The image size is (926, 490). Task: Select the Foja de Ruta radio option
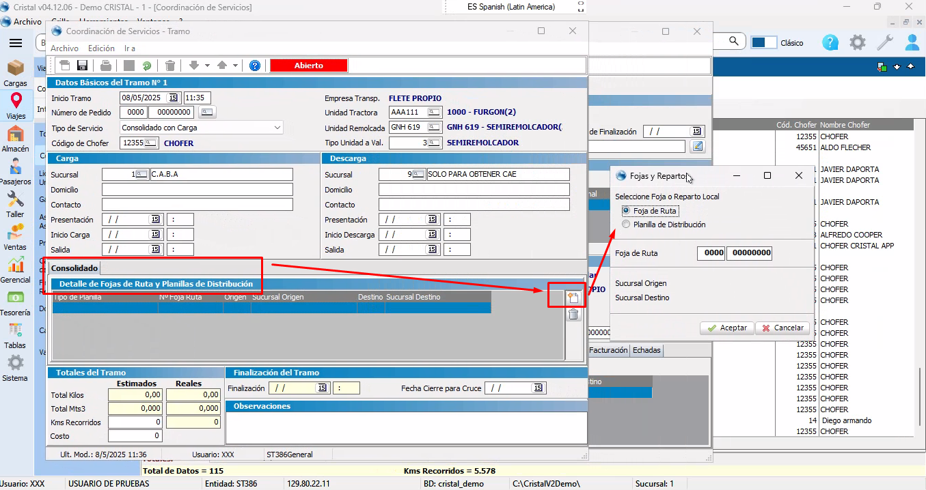point(626,210)
